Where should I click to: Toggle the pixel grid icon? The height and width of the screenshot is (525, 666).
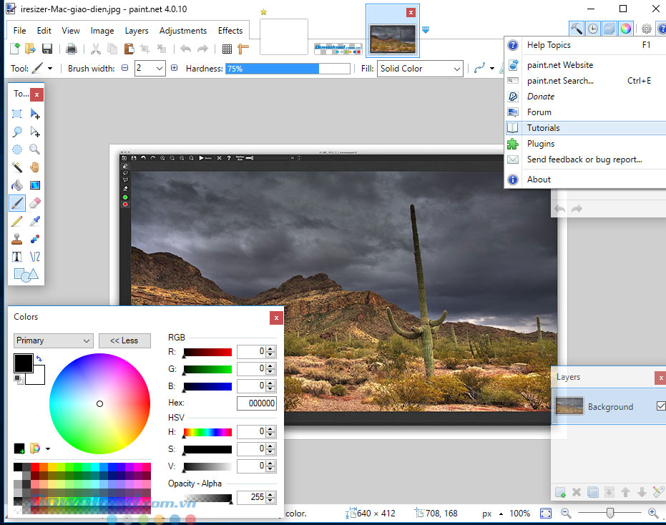coord(227,49)
